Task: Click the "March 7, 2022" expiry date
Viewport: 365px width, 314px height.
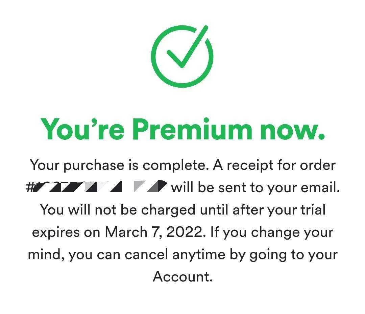Action: tap(155, 232)
